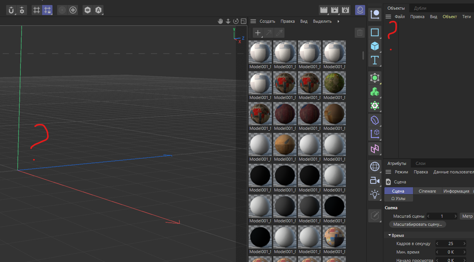Click the material eyedropper icon

(x=279, y=33)
